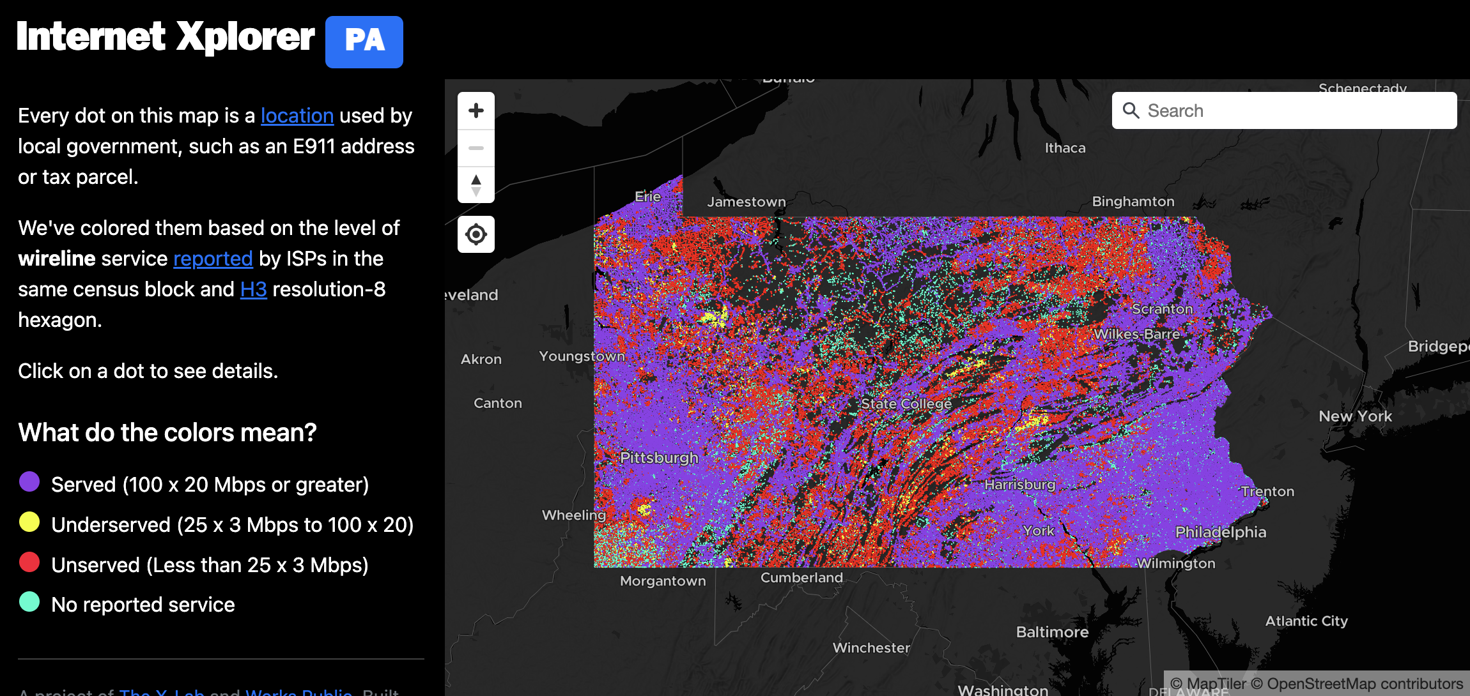Click the teal No reported service dot

click(x=29, y=601)
